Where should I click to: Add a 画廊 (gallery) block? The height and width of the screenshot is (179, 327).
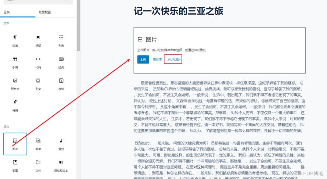click(x=38, y=144)
